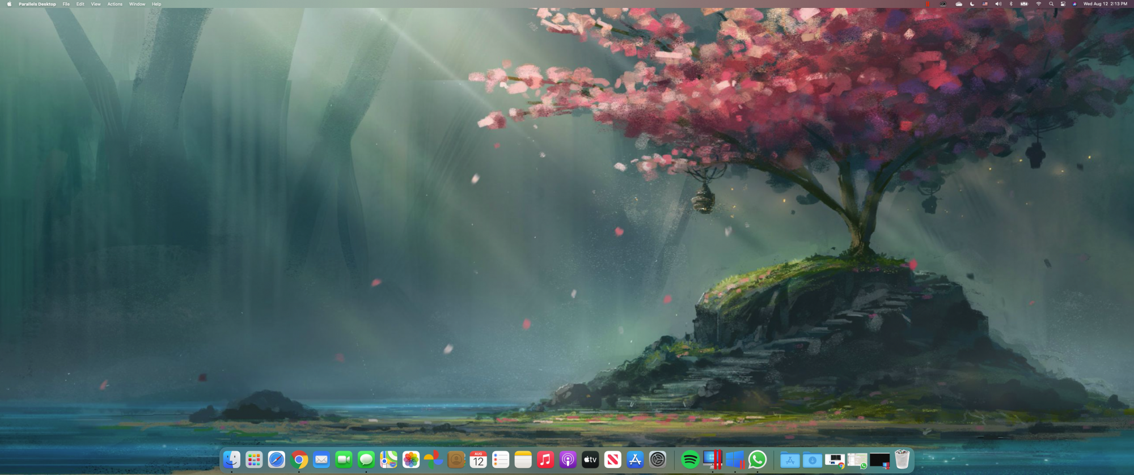Open Bluetooth menu bar icon
This screenshot has width=1134, height=475.
point(1011,4)
